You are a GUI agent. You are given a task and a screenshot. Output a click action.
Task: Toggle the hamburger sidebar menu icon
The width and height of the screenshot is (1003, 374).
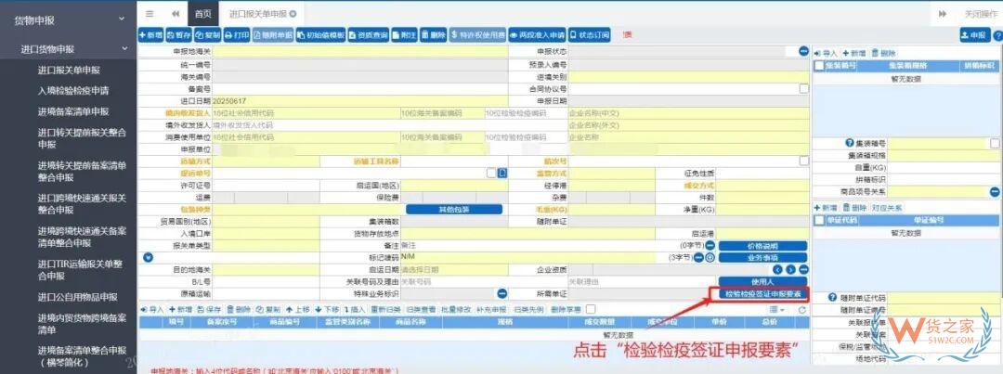click(x=149, y=13)
